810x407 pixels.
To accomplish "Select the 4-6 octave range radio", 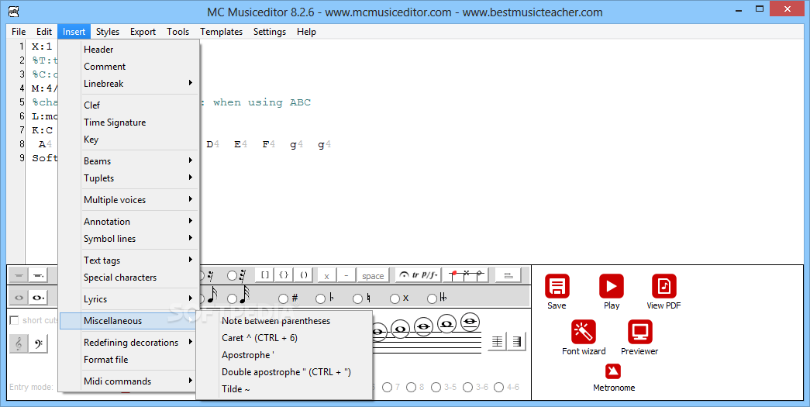I will point(498,387).
